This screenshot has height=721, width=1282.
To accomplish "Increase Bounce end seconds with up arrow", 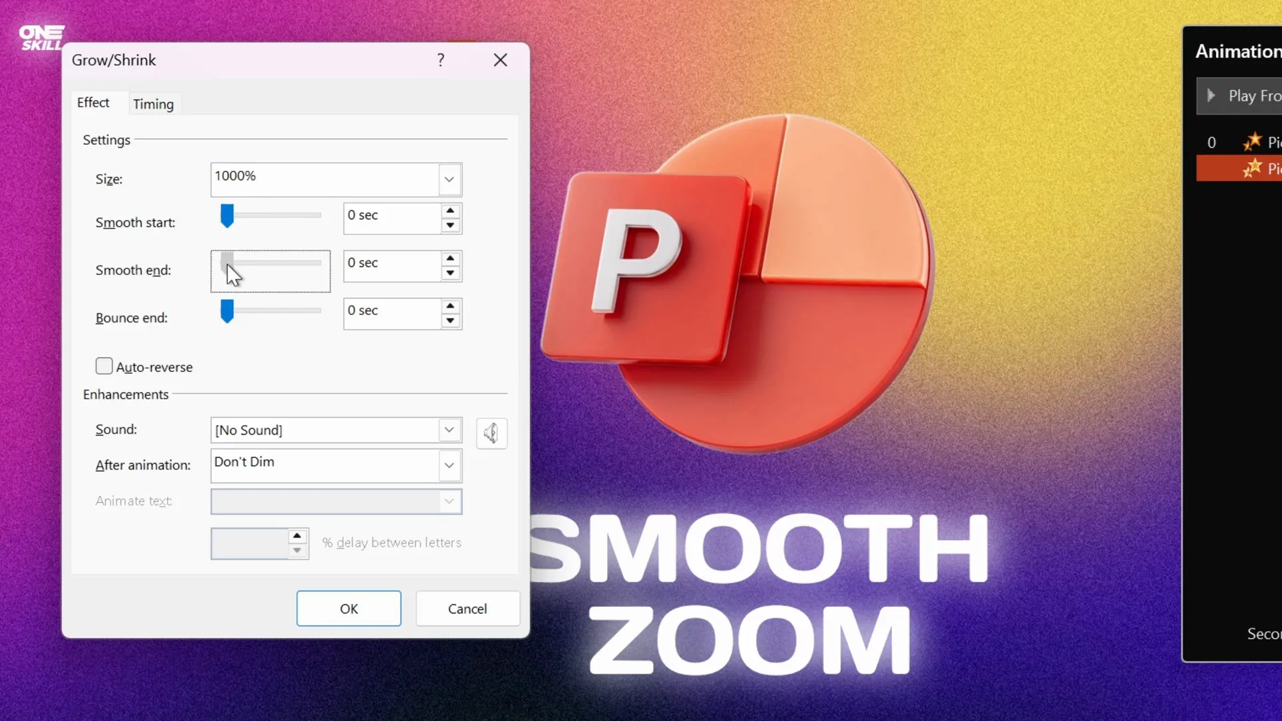I will [x=451, y=306].
